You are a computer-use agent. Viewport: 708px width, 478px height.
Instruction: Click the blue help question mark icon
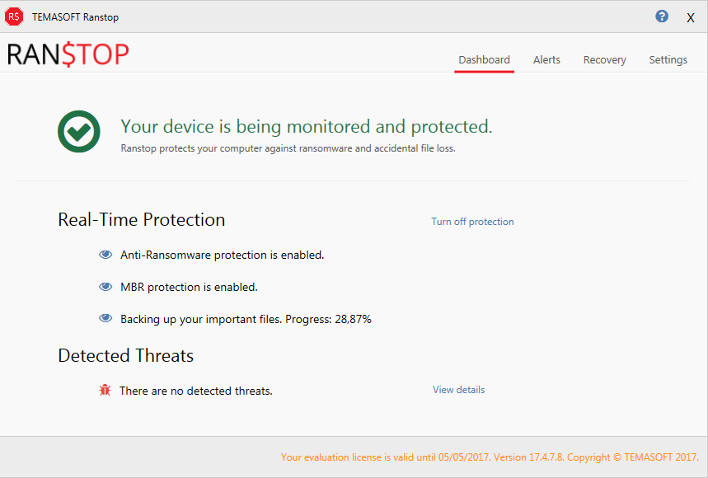coord(662,16)
